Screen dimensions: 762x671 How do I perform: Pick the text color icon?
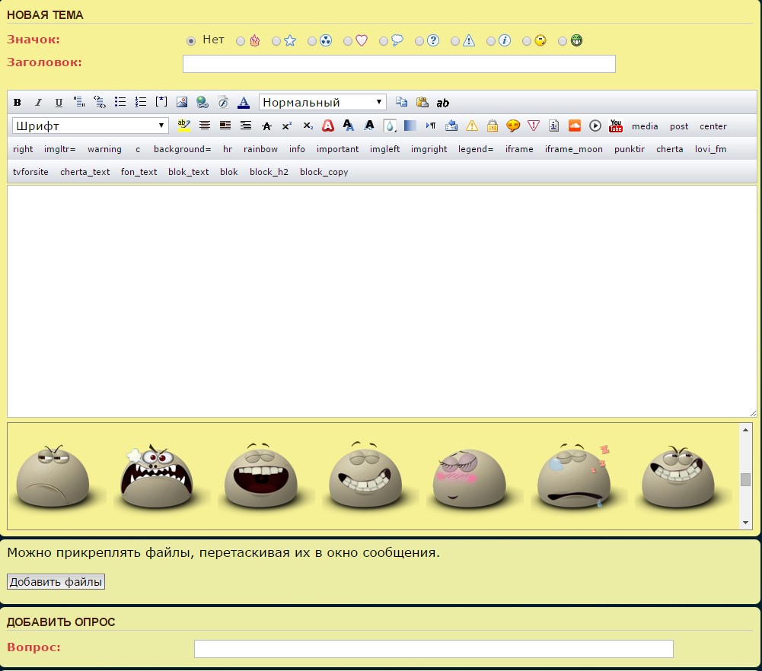[244, 103]
